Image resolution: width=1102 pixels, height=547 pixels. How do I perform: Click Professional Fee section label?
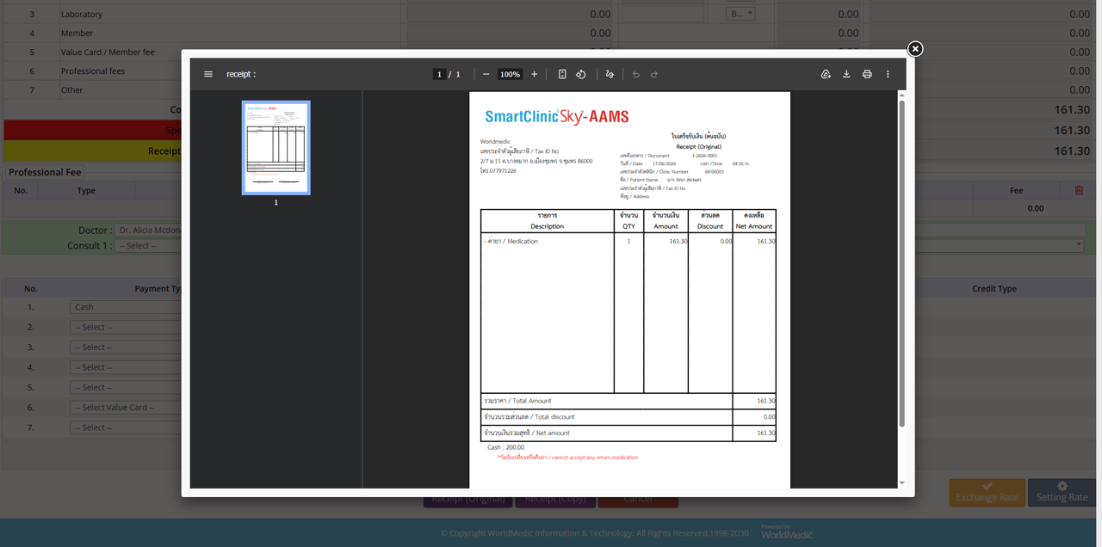pyautogui.click(x=45, y=172)
